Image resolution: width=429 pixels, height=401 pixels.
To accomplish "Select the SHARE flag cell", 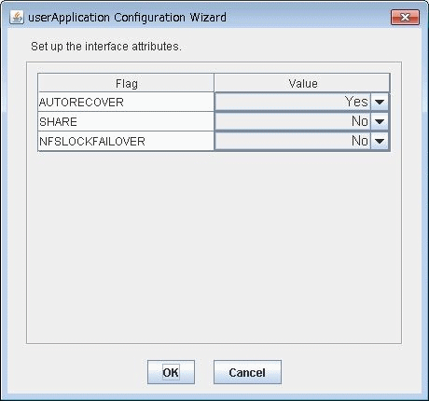I will click(x=126, y=121).
